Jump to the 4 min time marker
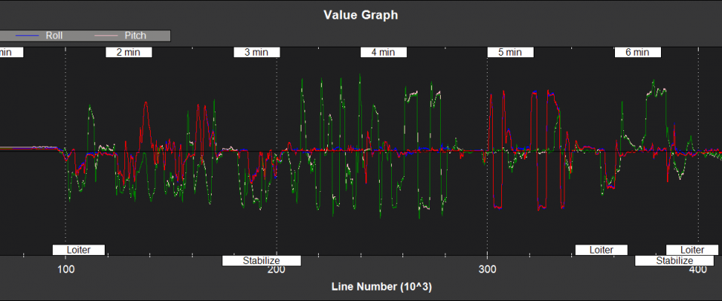Viewport: 722px width, 301px height. pyautogui.click(x=383, y=53)
